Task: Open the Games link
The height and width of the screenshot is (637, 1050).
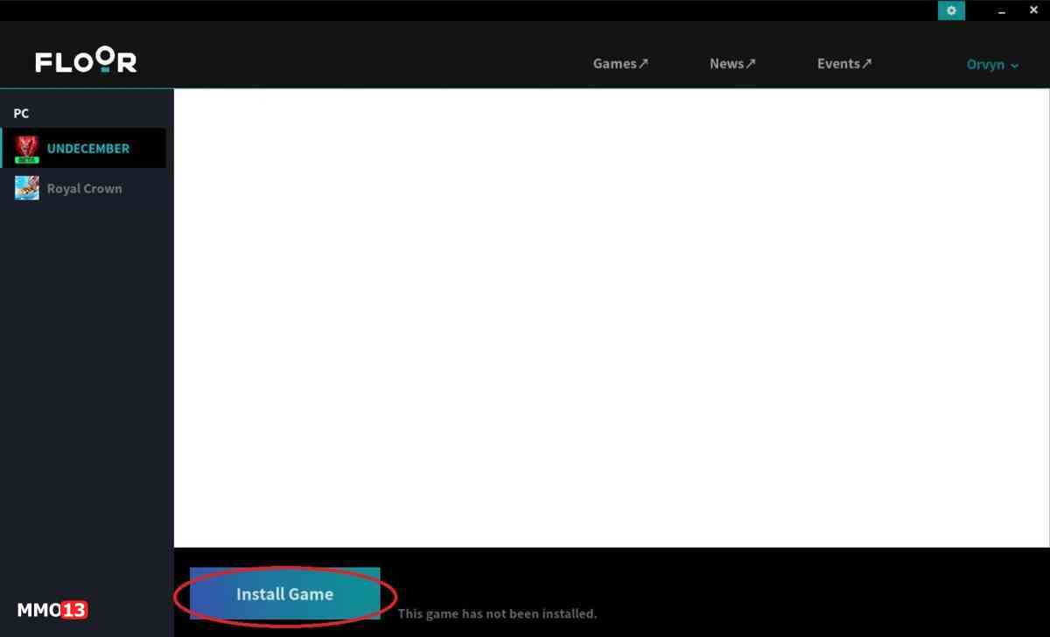Action: 620,64
